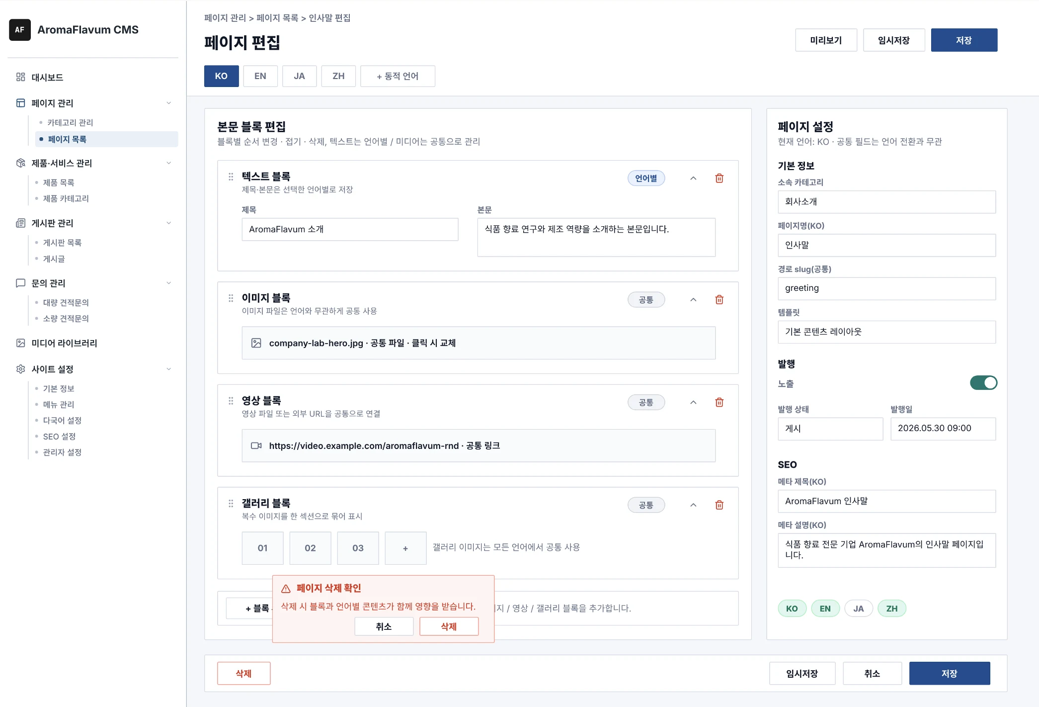Grab the 영상 블록 drag handle
Viewport: 1039px width, 707px height.
click(231, 401)
